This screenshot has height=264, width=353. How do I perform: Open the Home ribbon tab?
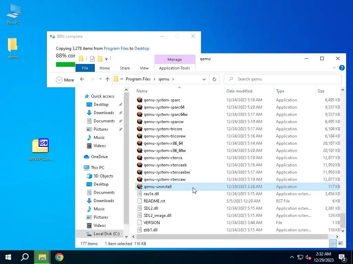click(105, 68)
